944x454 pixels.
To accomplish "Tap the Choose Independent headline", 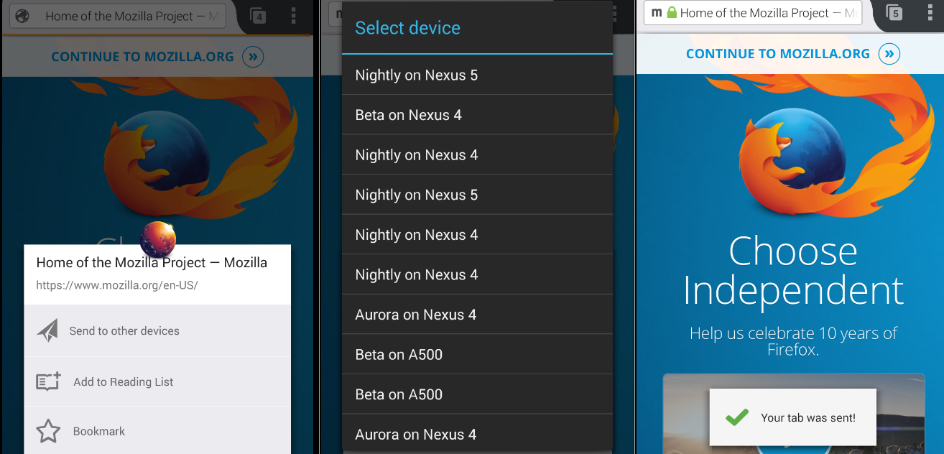I will pos(793,271).
